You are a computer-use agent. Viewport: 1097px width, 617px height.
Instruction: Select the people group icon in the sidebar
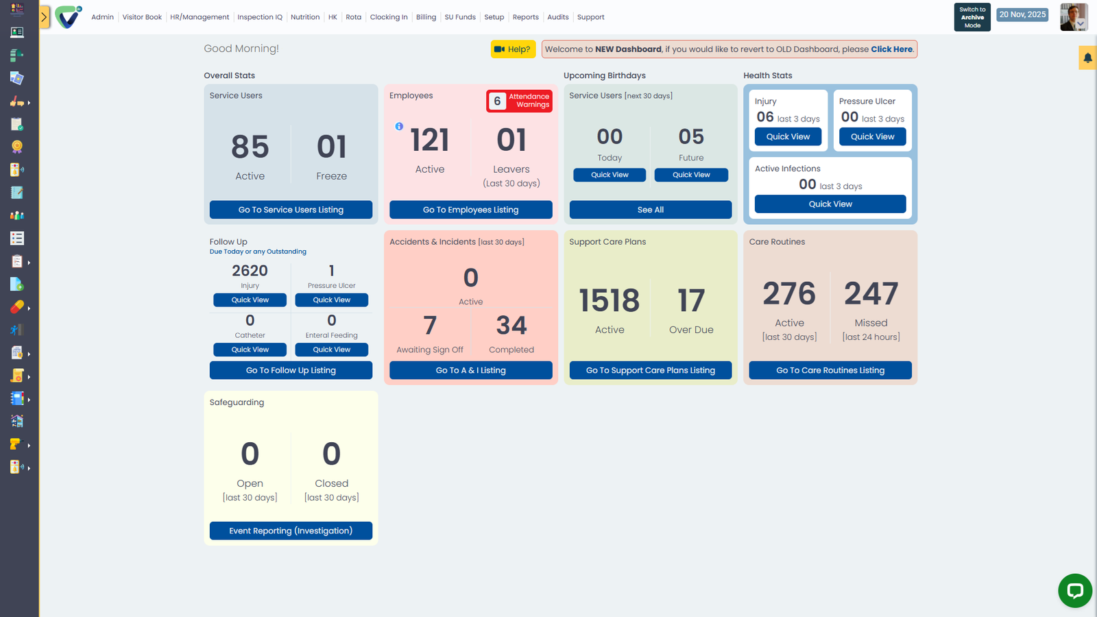[x=16, y=215]
